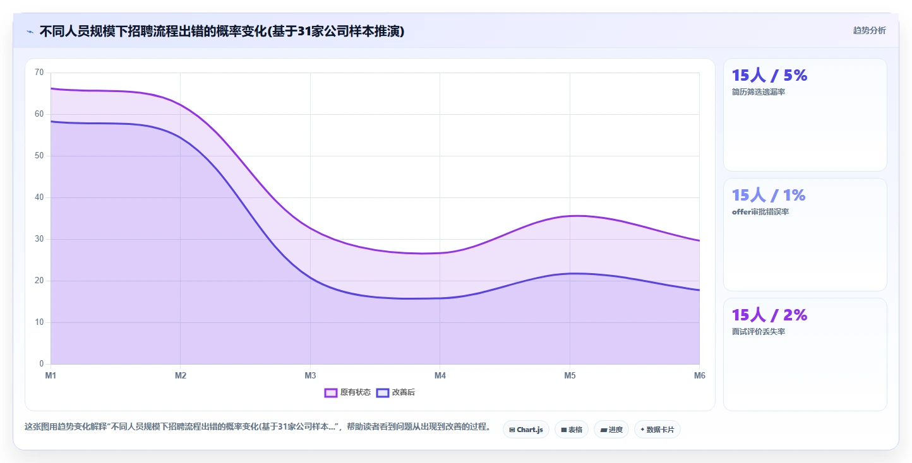Select the 进度 tag
Image resolution: width=912 pixels, height=463 pixels.
[611, 430]
